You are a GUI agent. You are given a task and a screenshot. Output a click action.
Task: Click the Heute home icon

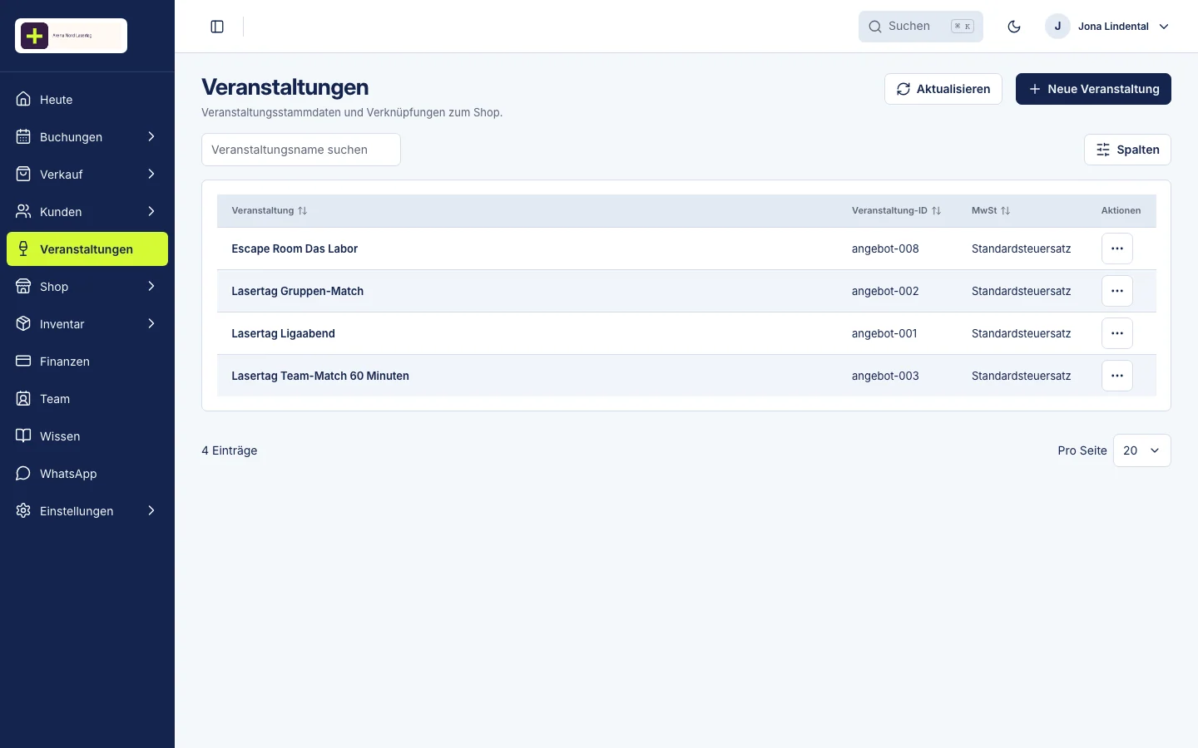[23, 100]
